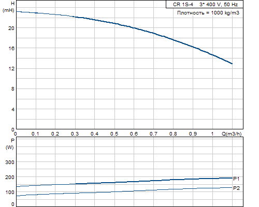Click the CR 1S-4 pump title box
The image size is (259, 207).
coord(205,4)
